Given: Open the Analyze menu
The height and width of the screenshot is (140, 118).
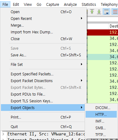Looking at the screenshot, I should coord(70,5).
